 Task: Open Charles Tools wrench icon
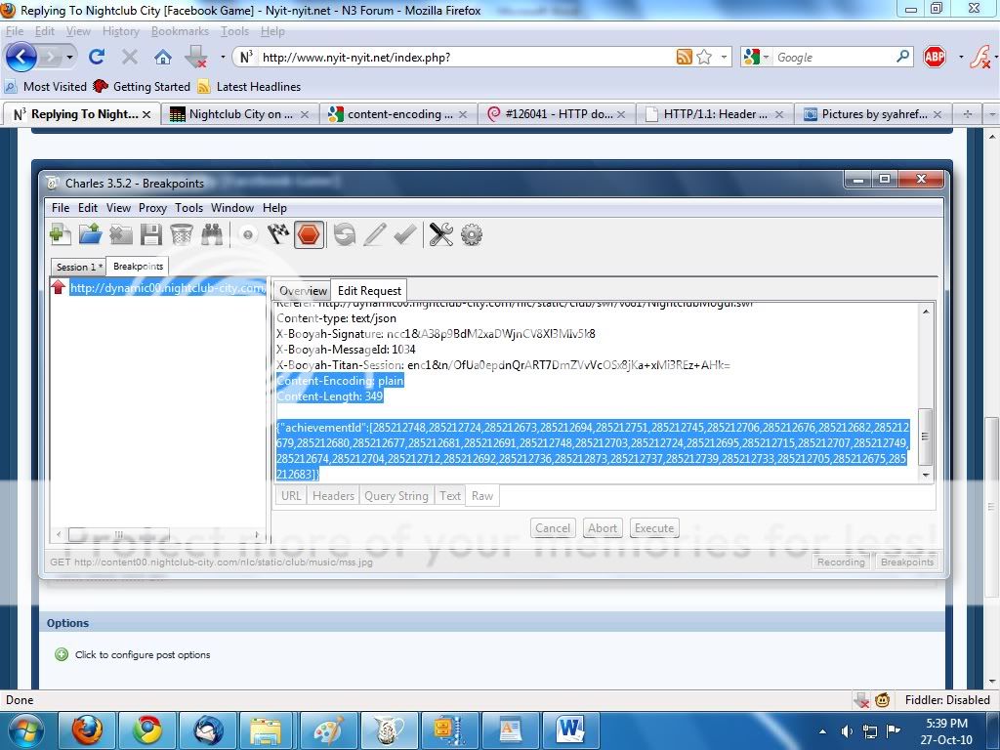(440, 234)
